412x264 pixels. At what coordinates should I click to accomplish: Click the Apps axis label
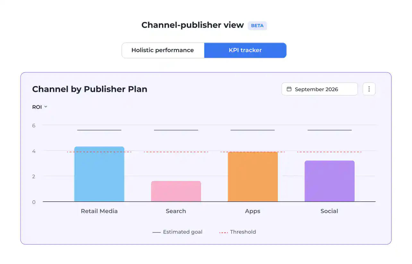[x=253, y=211]
